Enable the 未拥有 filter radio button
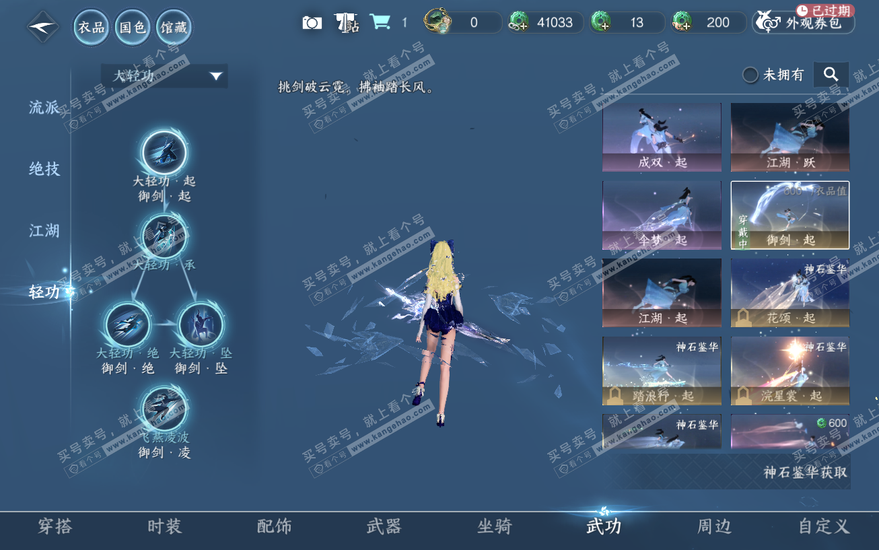The height and width of the screenshot is (550, 879). tap(750, 75)
